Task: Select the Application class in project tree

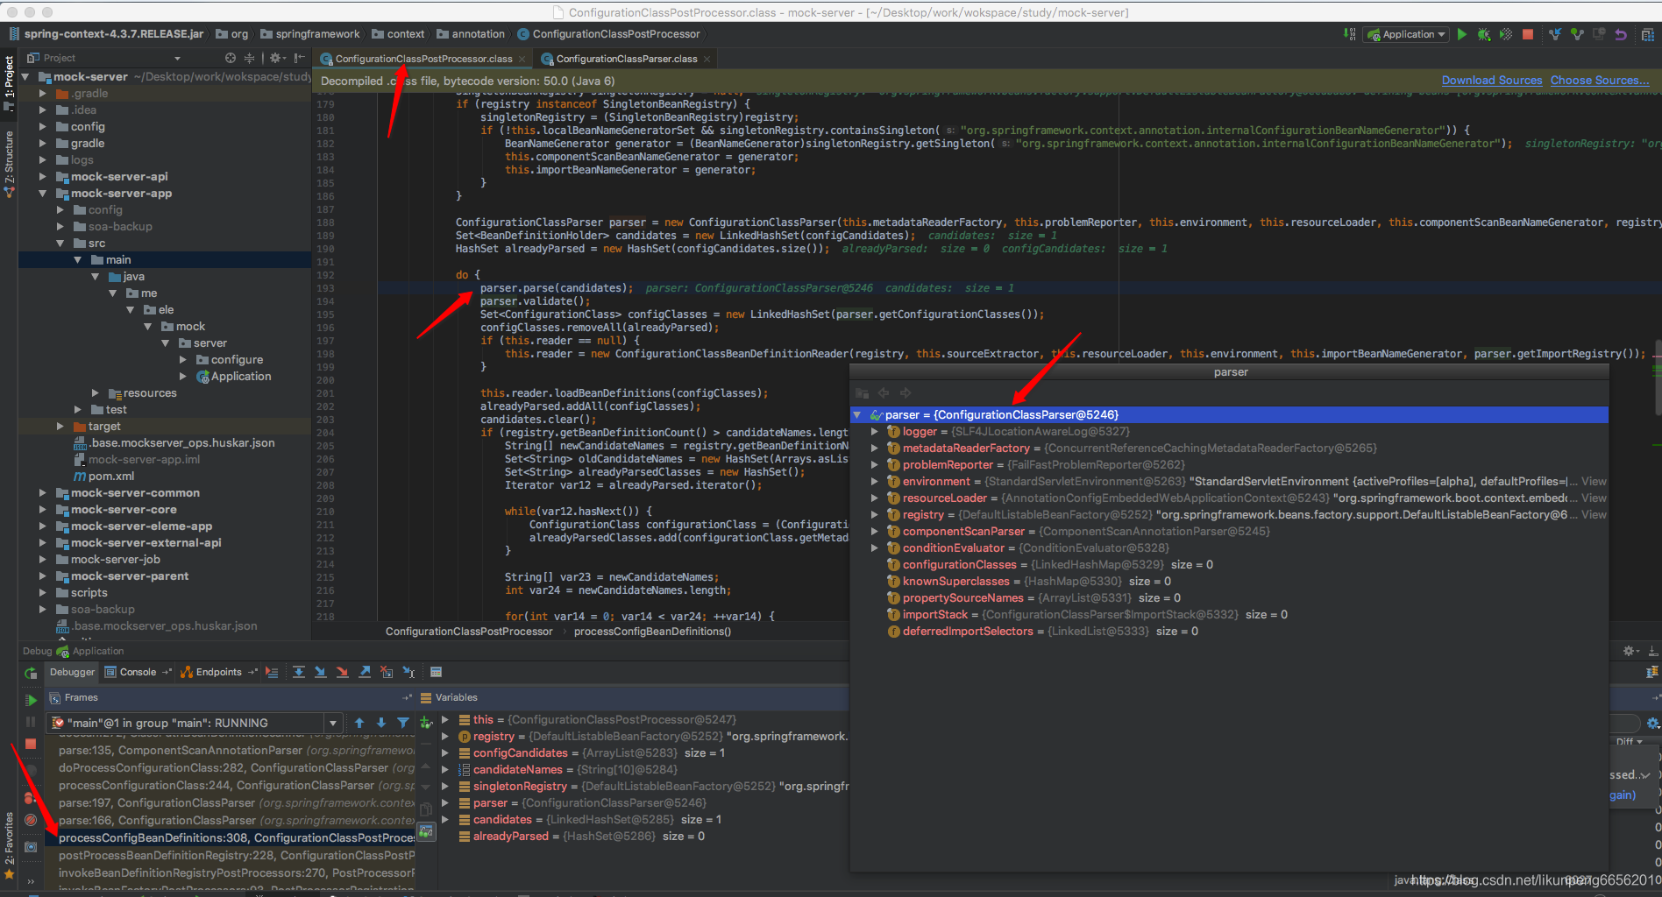Action: (x=241, y=377)
